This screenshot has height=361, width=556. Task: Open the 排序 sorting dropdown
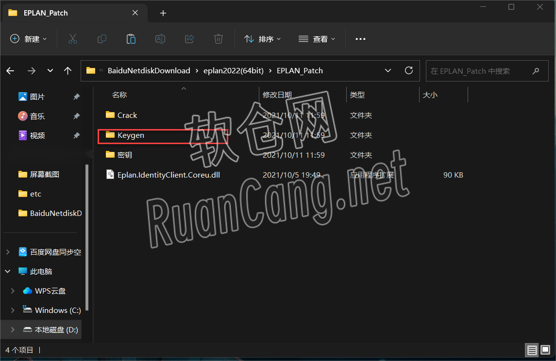(262, 39)
